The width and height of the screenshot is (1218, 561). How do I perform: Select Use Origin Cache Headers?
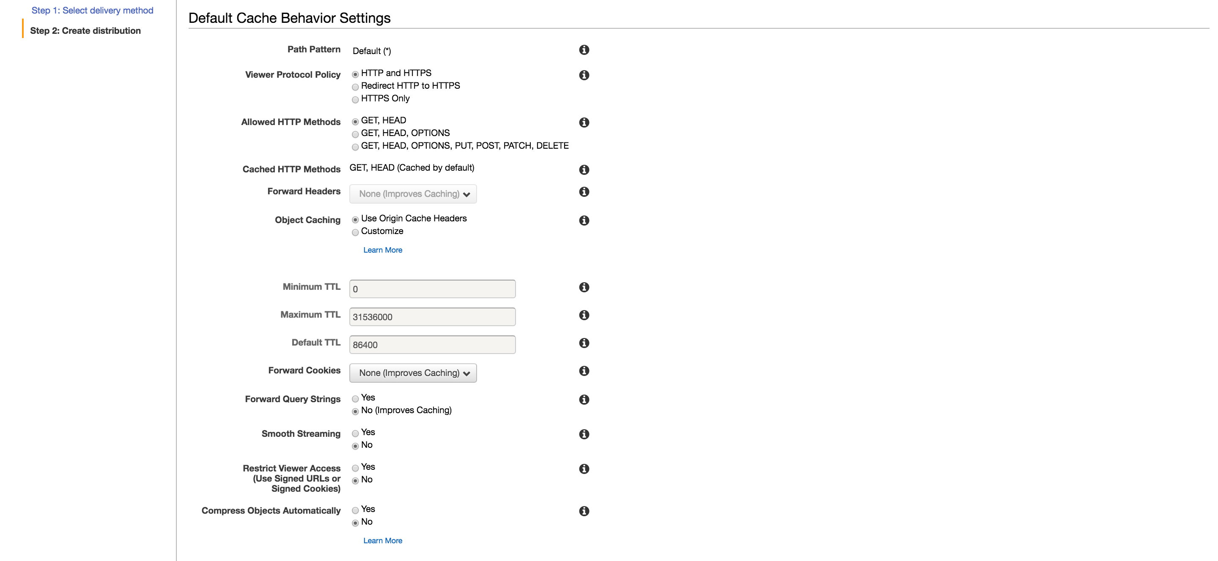[x=355, y=220]
